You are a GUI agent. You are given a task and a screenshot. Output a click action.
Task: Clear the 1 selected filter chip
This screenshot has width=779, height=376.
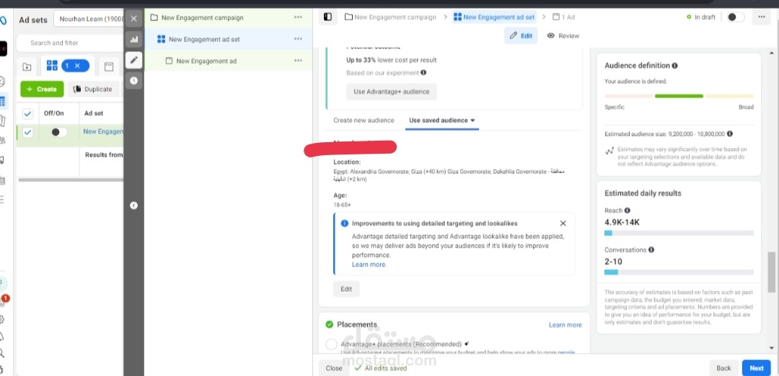coord(77,66)
